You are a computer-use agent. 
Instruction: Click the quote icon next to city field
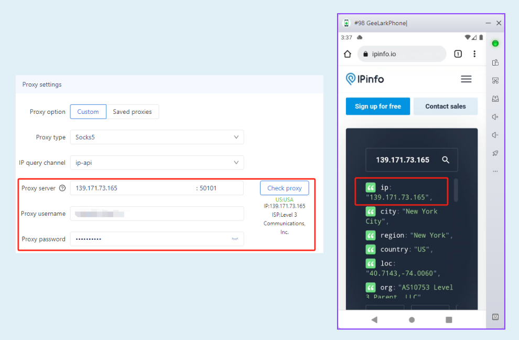point(371,211)
